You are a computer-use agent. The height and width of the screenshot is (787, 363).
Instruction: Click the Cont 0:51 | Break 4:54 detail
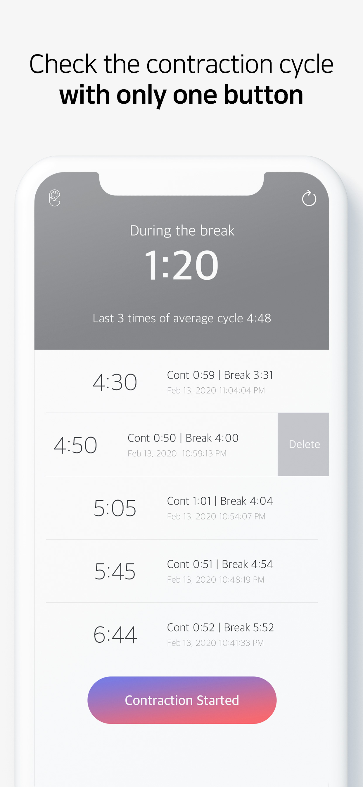click(x=220, y=564)
